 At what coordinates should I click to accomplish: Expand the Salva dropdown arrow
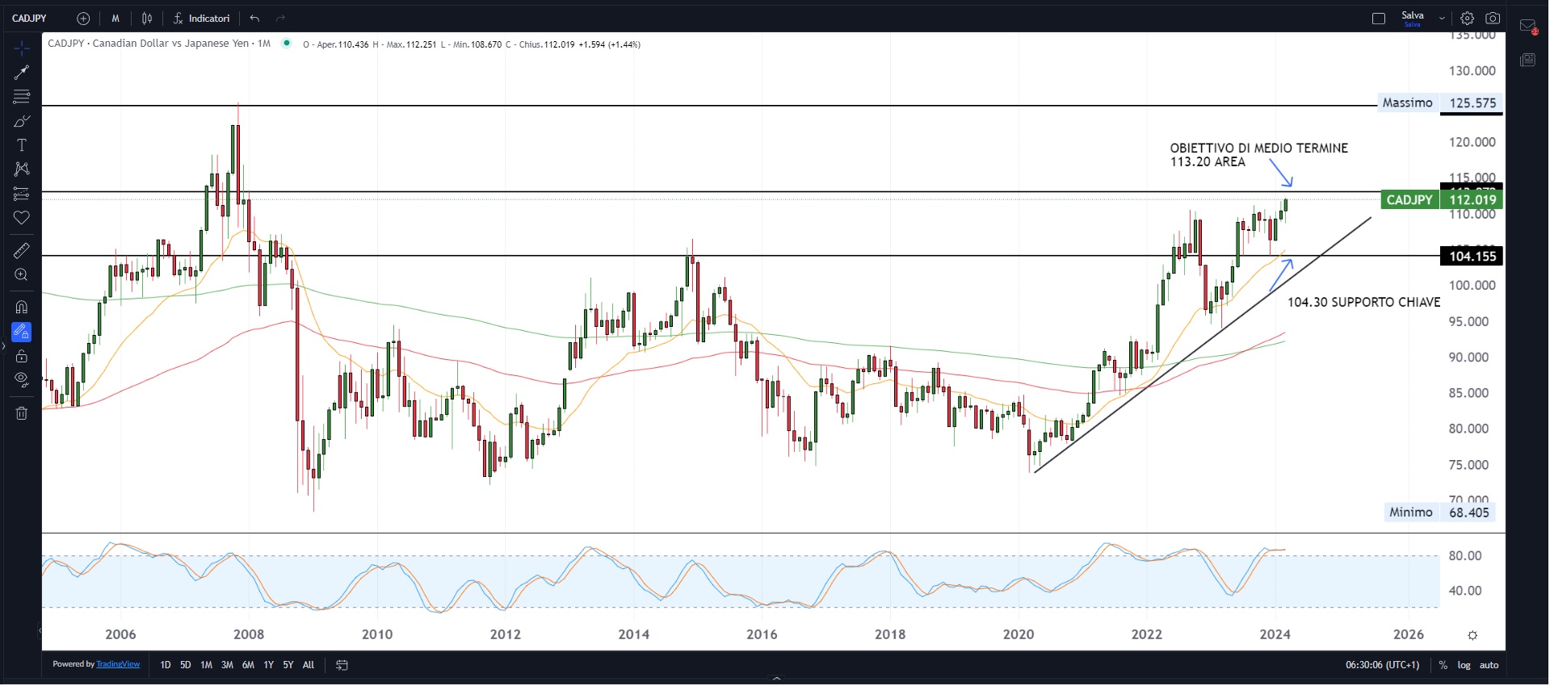1442,19
